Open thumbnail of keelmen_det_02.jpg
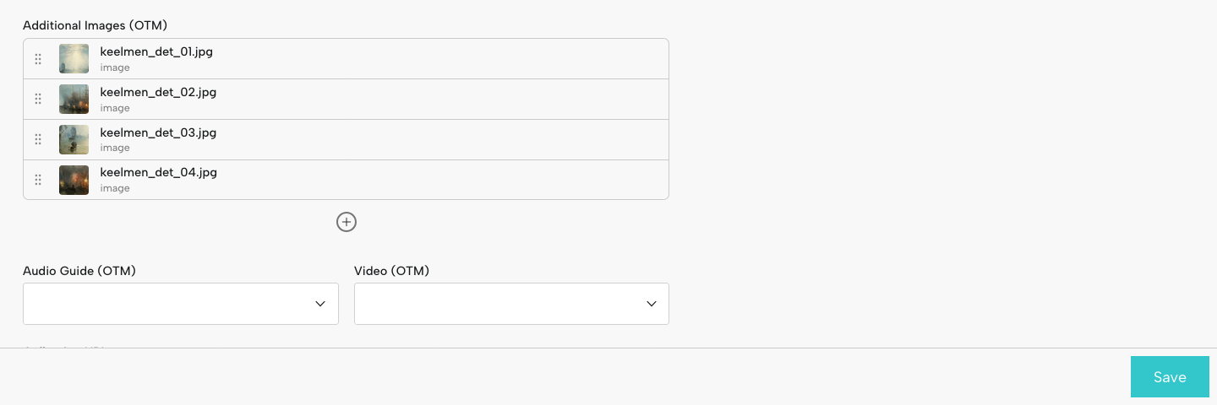The height and width of the screenshot is (405, 1217). (74, 99)
